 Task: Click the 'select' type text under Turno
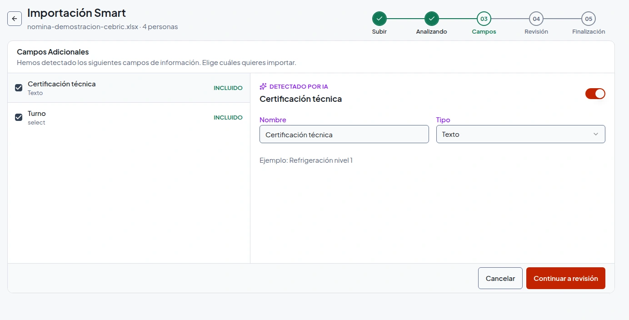pos(36,123)
